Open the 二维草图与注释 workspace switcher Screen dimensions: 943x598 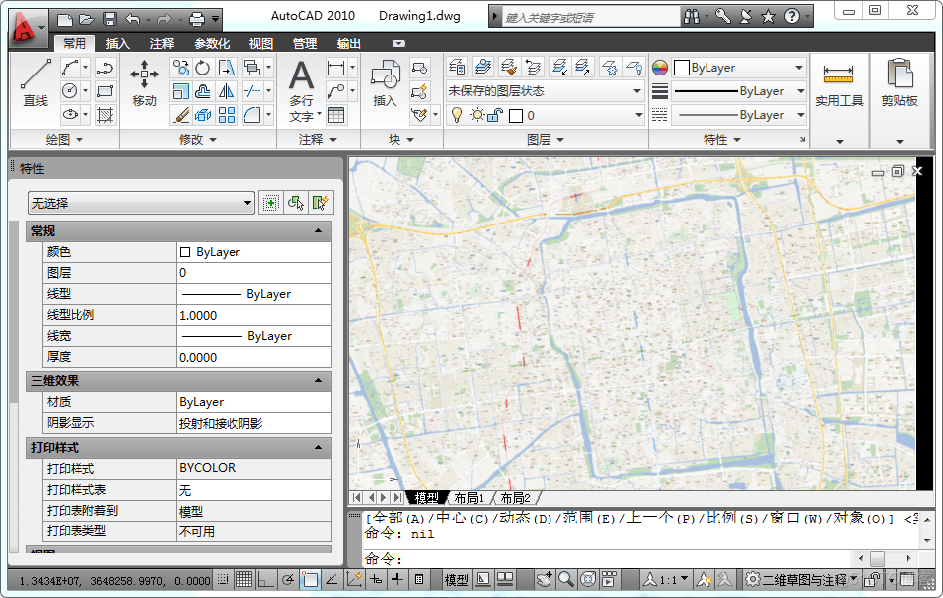803,579
